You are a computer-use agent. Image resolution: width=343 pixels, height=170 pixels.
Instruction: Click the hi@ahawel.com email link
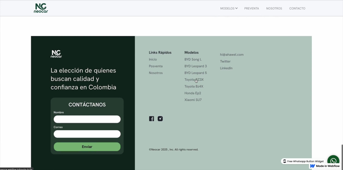coord(232,55)
